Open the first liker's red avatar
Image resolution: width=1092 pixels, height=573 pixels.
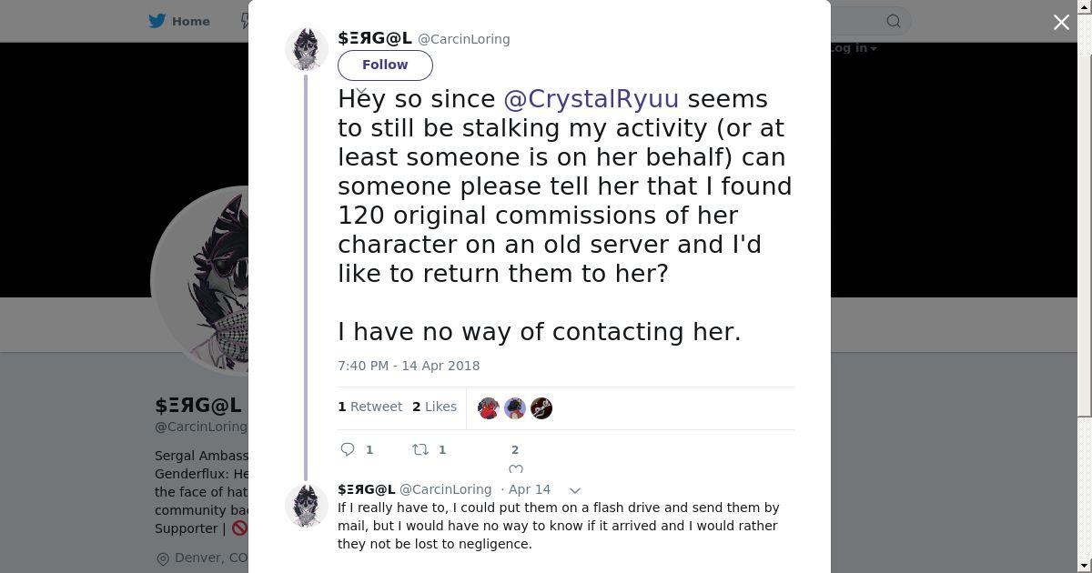click(x=489, y=408)
